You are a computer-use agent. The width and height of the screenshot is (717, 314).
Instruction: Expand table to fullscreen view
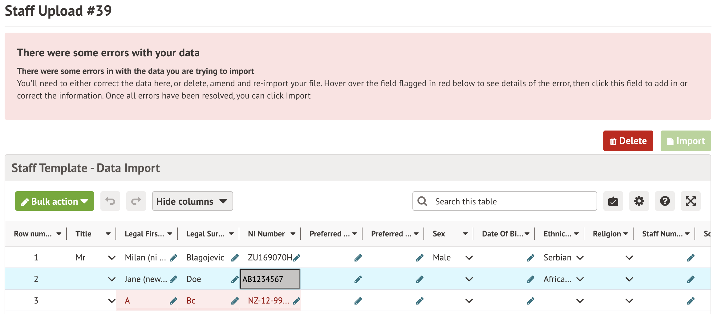click(x=691, y=201)
